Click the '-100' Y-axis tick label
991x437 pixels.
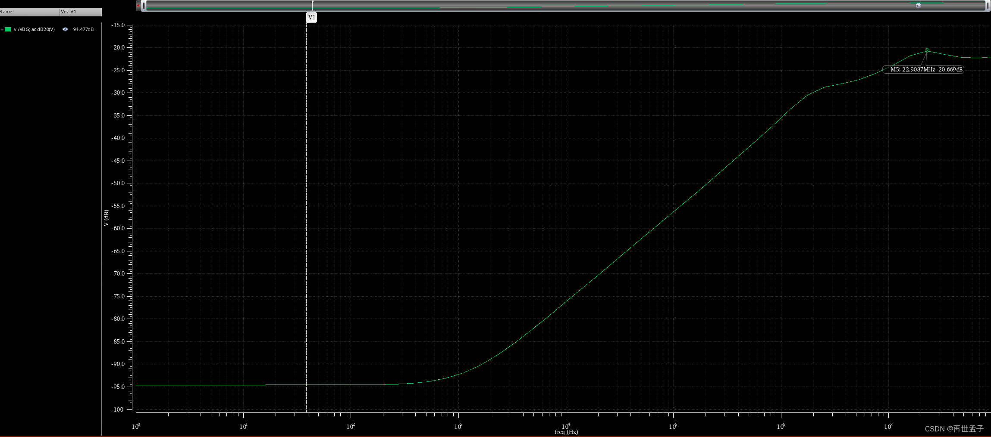pos(118,409)
